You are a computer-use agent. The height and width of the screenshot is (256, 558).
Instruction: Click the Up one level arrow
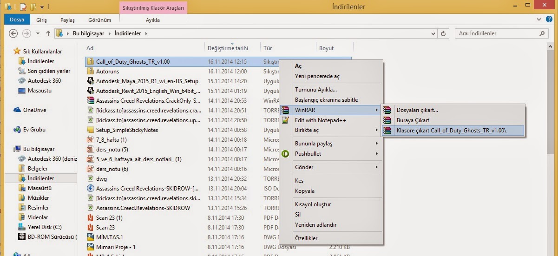(x=48, y=33)
